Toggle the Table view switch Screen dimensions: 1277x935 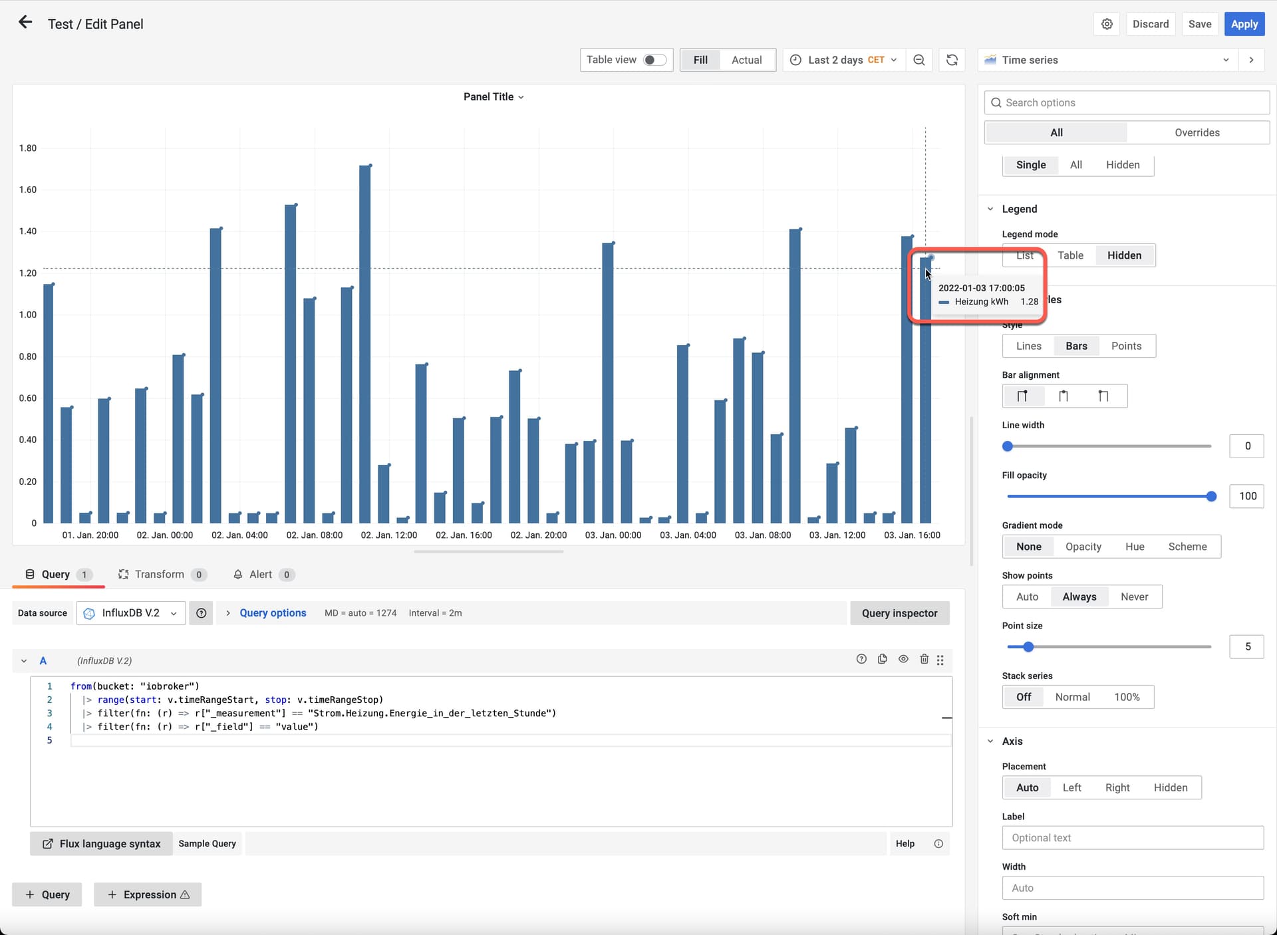click(x=654, y=60)
